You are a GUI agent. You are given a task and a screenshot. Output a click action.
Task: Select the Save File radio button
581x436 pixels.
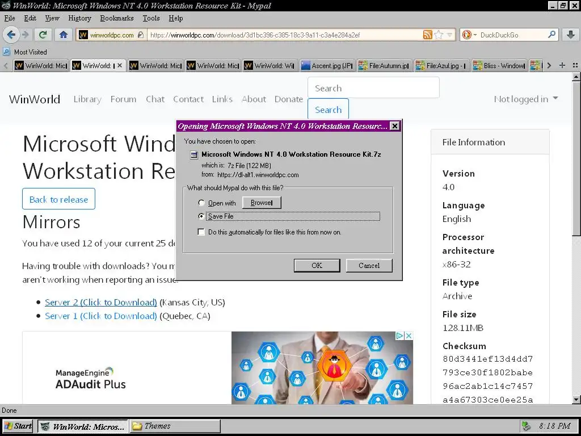(x=201, y=216)
